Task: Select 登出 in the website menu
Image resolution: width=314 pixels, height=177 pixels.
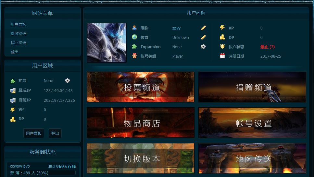Action: pos(14,52)
